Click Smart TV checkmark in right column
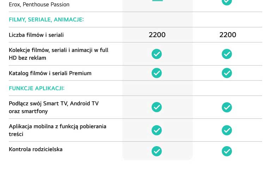Image resolution: width=271 pixels, height=191 pixels. 227,107
